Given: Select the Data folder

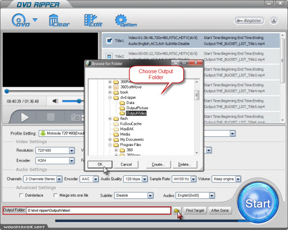Looking at the screenshot, I should 130,103.
